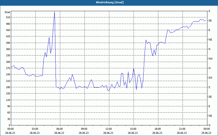
Task: Select the compass label N beside 360
Action: click(x=209, y=49)
